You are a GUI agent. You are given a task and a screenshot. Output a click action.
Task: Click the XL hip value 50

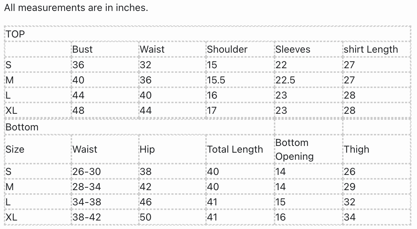point(146,217)
